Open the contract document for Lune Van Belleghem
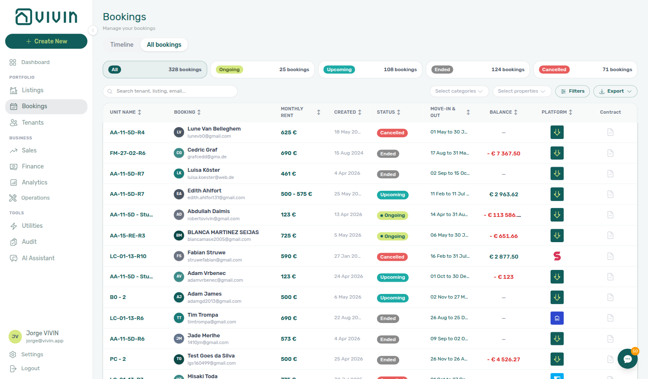This screenshot has height=379, width=648. (610, 132)
